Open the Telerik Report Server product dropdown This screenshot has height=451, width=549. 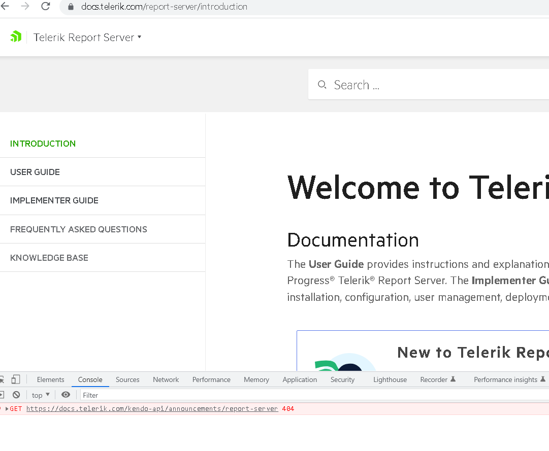[x=87, y=37]
